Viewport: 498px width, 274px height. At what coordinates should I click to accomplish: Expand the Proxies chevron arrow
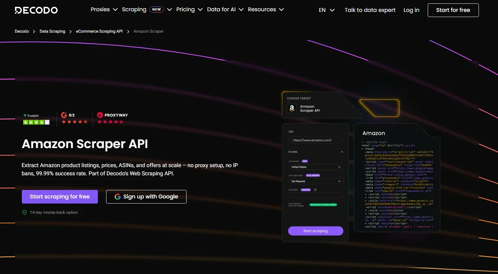coord(115,10)
